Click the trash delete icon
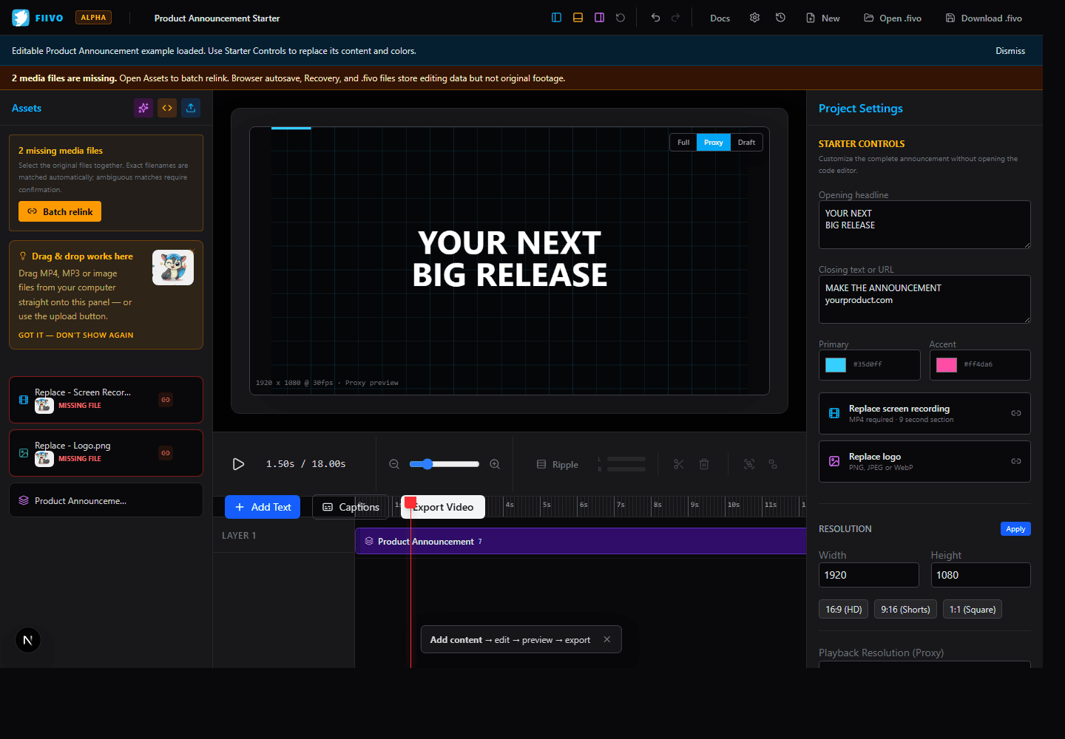Viewport: 1065px width, 739px height. [704, 464]
